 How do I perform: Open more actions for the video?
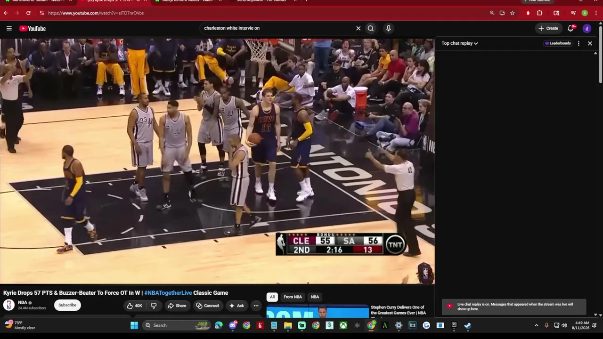(x=256, y=306)
